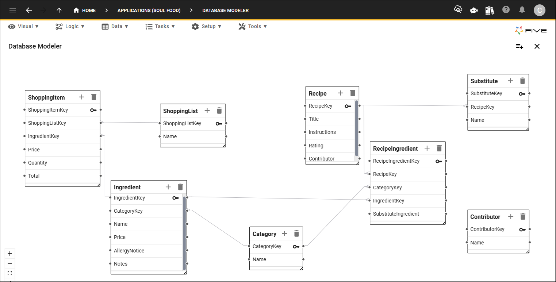Click the FIVE logo

click(x=530, y=31)
